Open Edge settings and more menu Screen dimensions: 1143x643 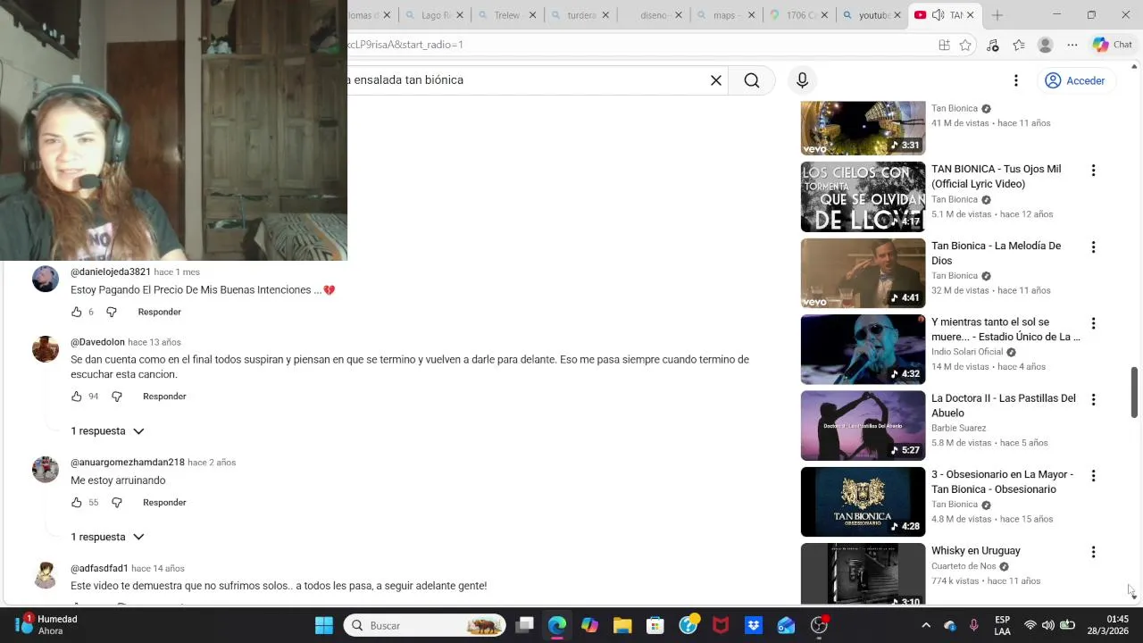1072,45
